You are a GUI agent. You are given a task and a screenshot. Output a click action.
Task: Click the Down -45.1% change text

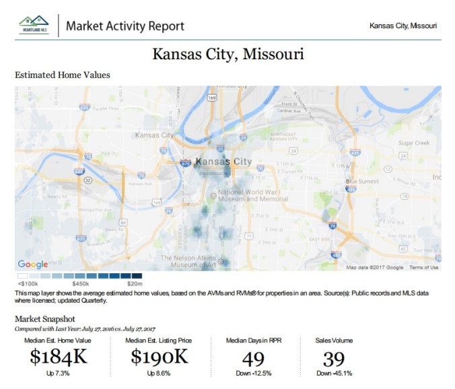point(335,374)
